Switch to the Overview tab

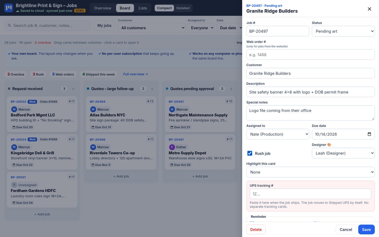(103, 8)
